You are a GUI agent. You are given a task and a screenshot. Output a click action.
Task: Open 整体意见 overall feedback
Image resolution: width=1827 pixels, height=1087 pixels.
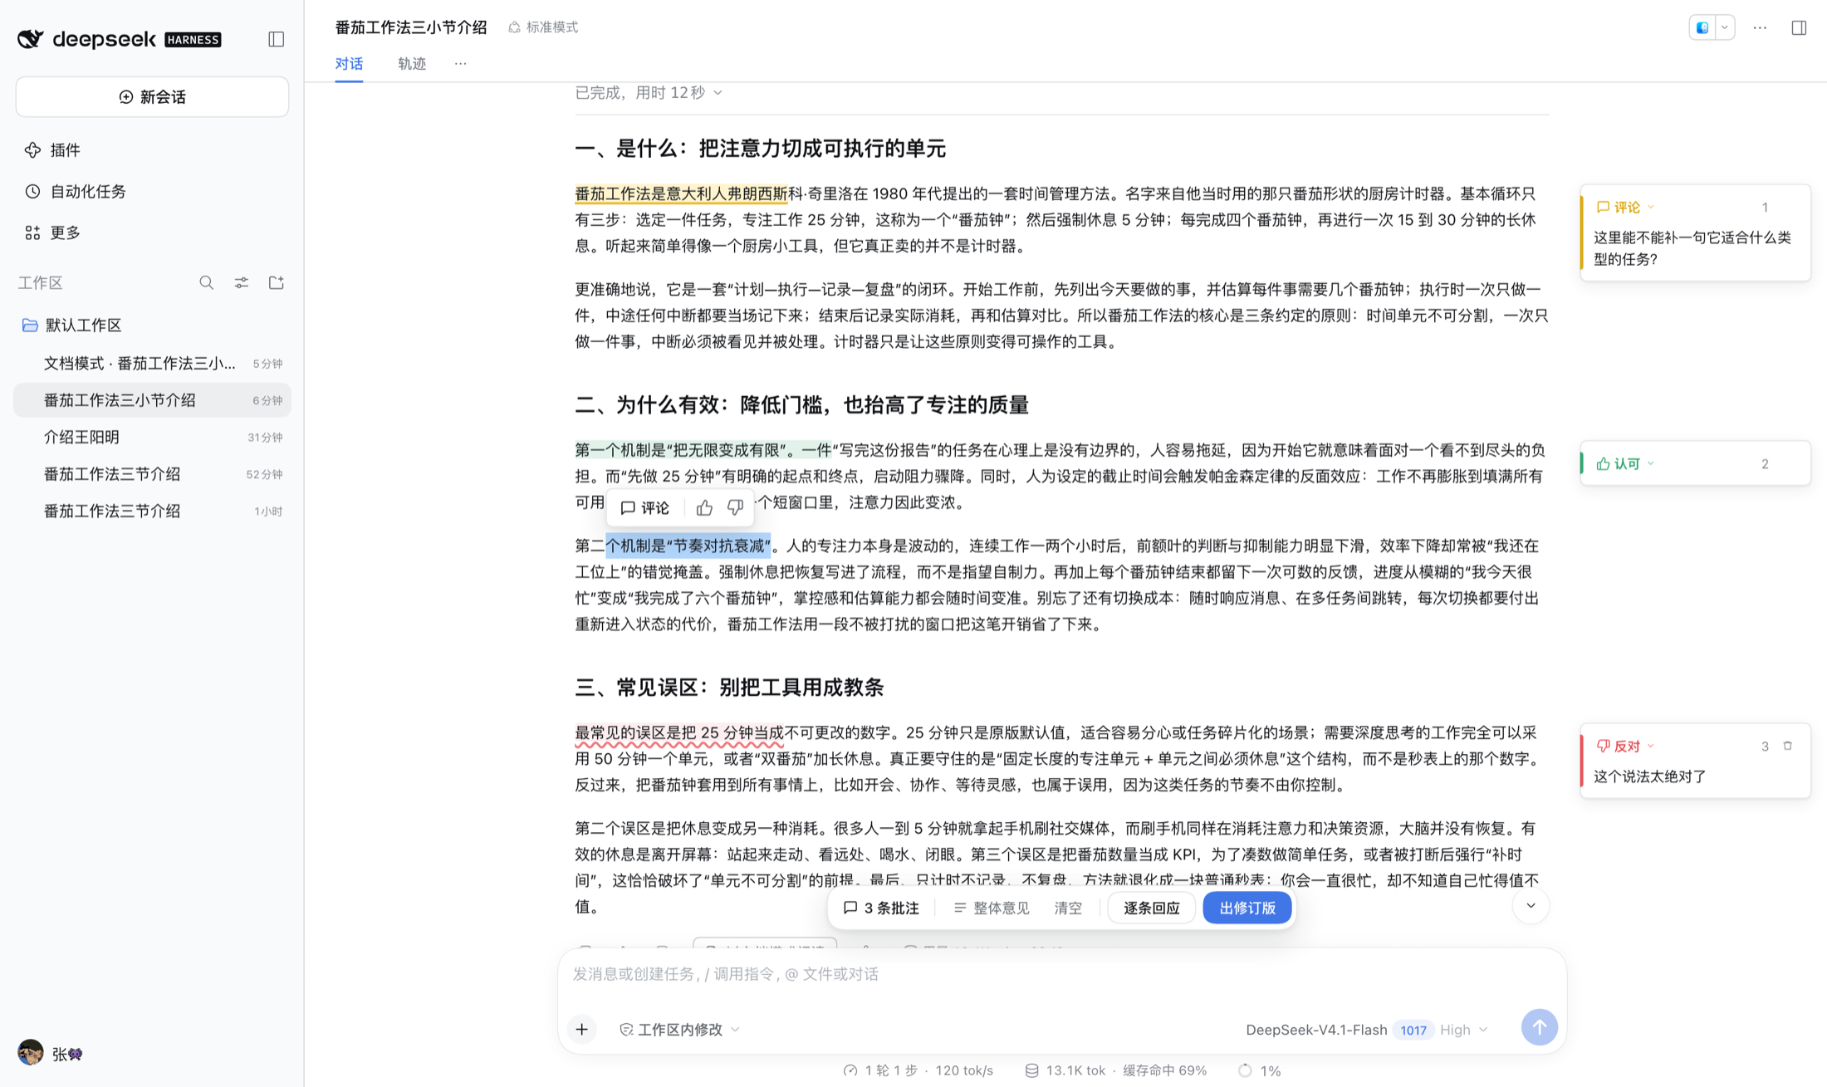992,908
